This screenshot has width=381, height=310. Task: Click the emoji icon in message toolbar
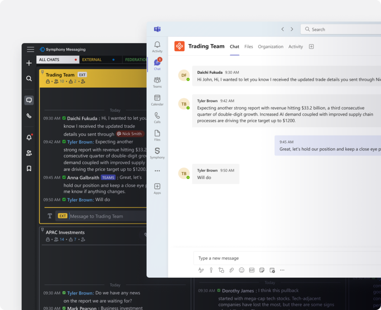[x=241, y=270]
